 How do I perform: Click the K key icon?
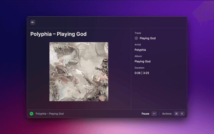182,114
